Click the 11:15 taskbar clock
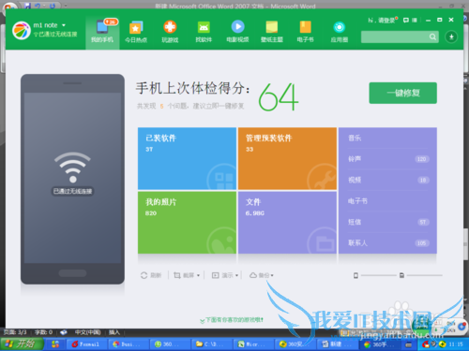 point(456,344)
